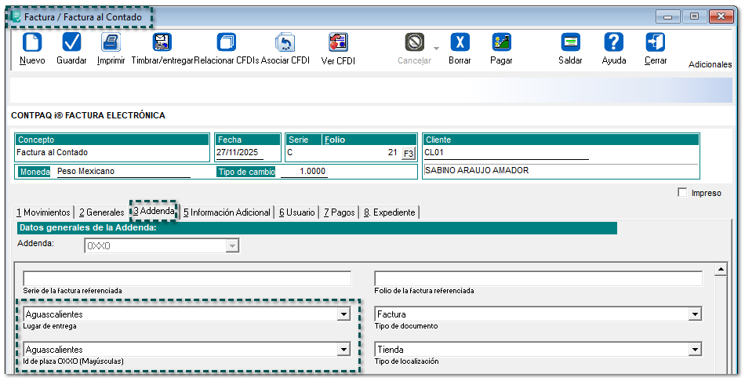Expand arrow next to Cancelar icon
The image size is (745, 381).
[x=436, y=49]
